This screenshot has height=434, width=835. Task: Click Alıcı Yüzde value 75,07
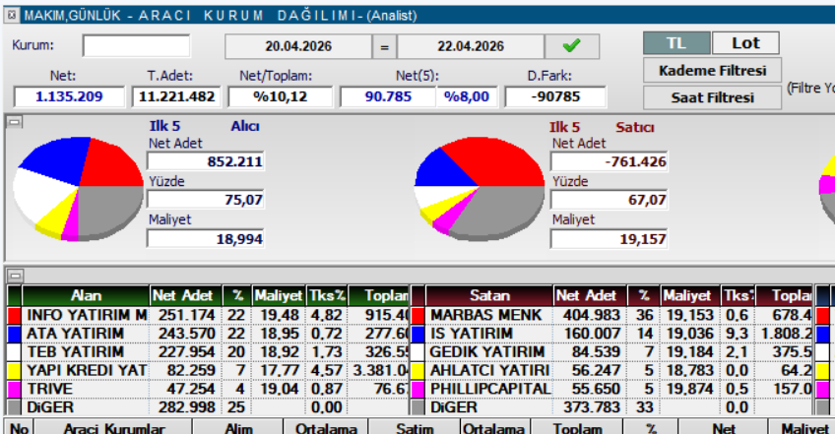(206, 200)
